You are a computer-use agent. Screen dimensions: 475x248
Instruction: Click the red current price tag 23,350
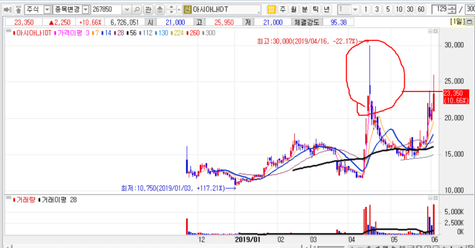pos(456,97)
